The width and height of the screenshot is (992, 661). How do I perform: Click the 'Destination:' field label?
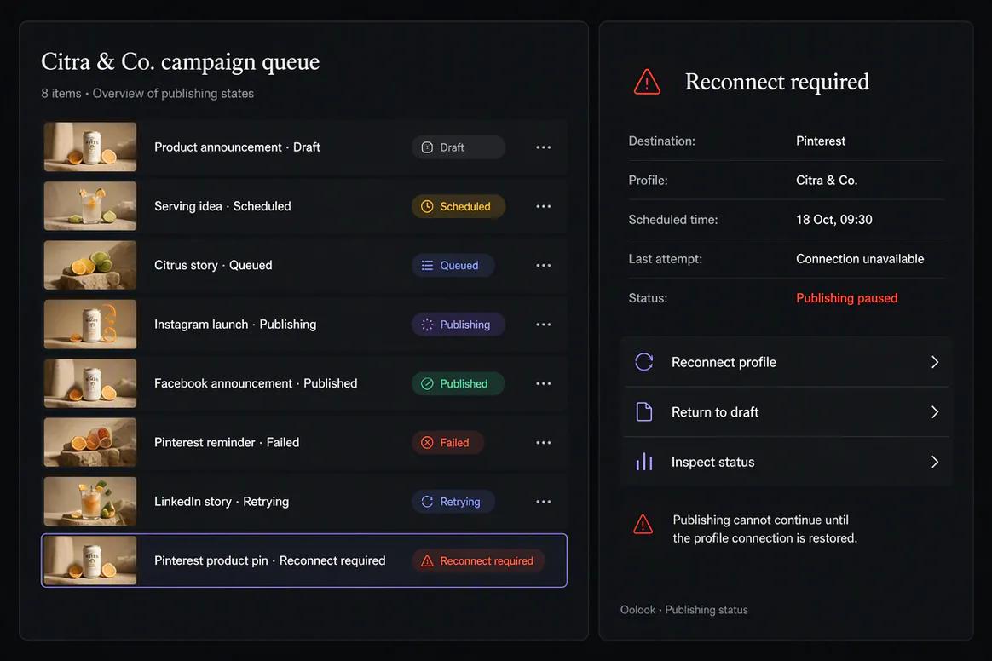[x=661, y=141]
